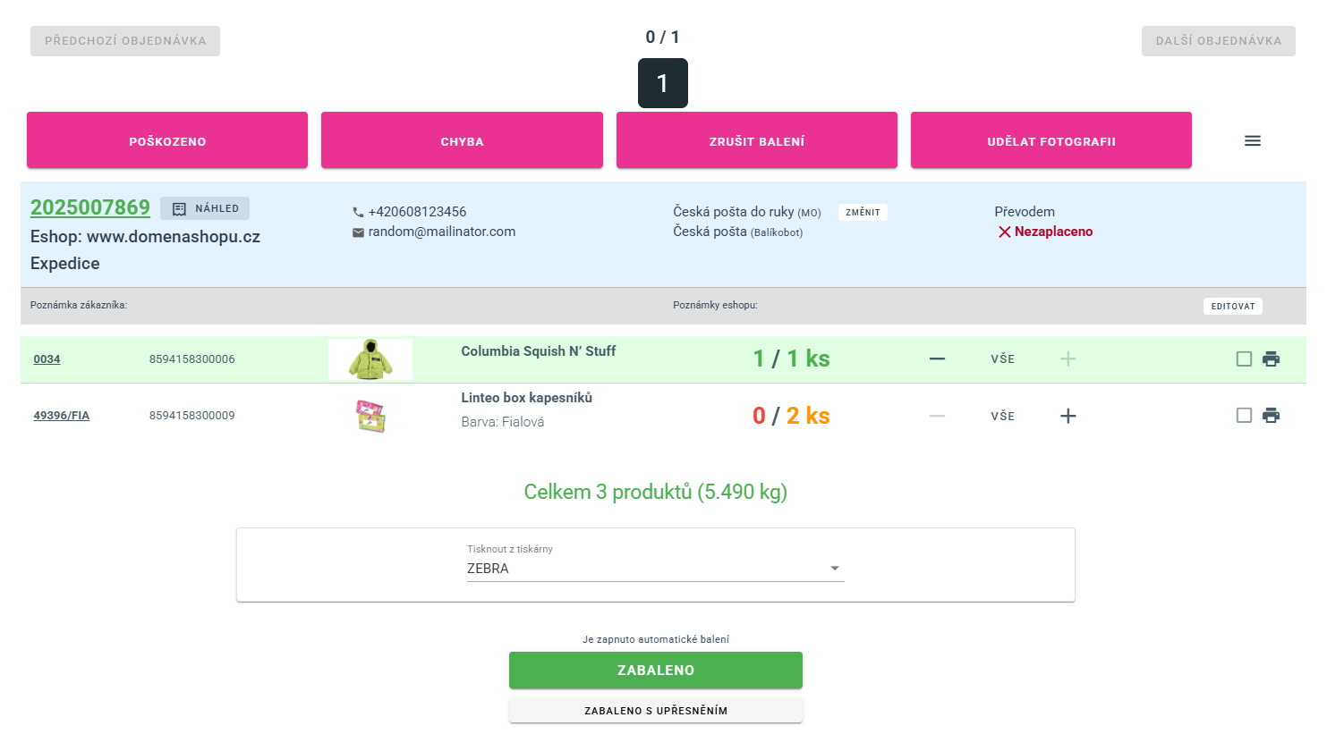Expand the ZEBRA printer dropdown
This screenshot has width=1327, height=751.
tap(834, 569)
